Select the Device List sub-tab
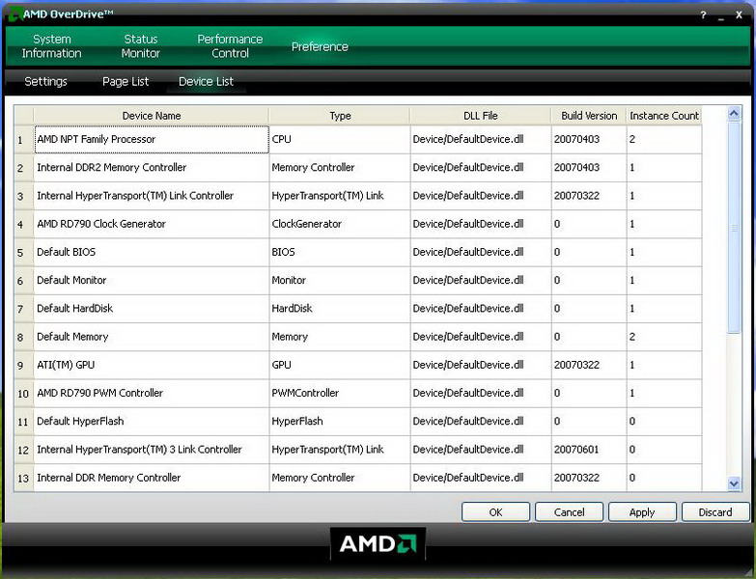This screenshot has width=756, height=579. 206,81
